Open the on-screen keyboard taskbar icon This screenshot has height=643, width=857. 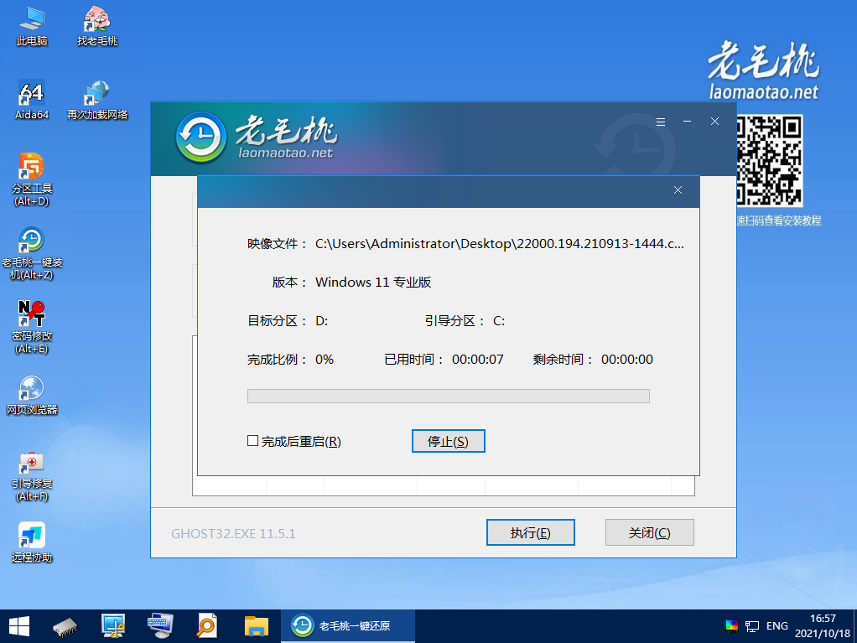(x=160, y=626)
